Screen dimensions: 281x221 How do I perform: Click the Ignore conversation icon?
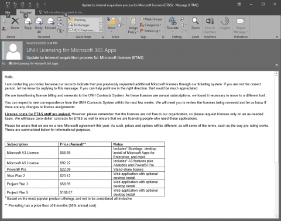point(4,21)
